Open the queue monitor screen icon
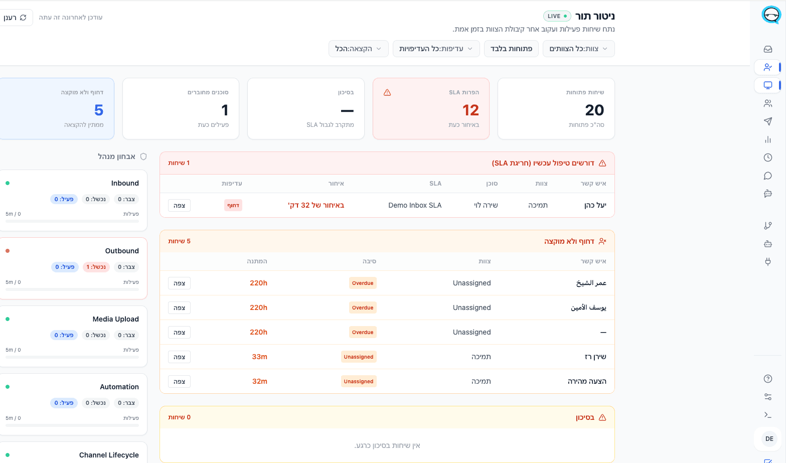Viewport: 786px width, 463px height. [x=767, y=85]
